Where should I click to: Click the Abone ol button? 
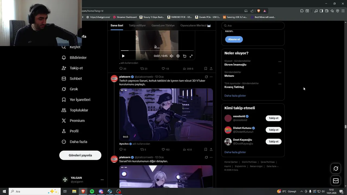coord(234,39)
